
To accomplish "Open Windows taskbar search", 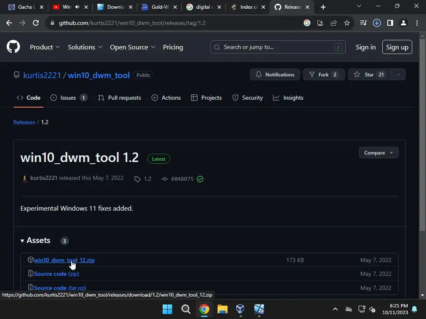I will [x=186, y=309].
